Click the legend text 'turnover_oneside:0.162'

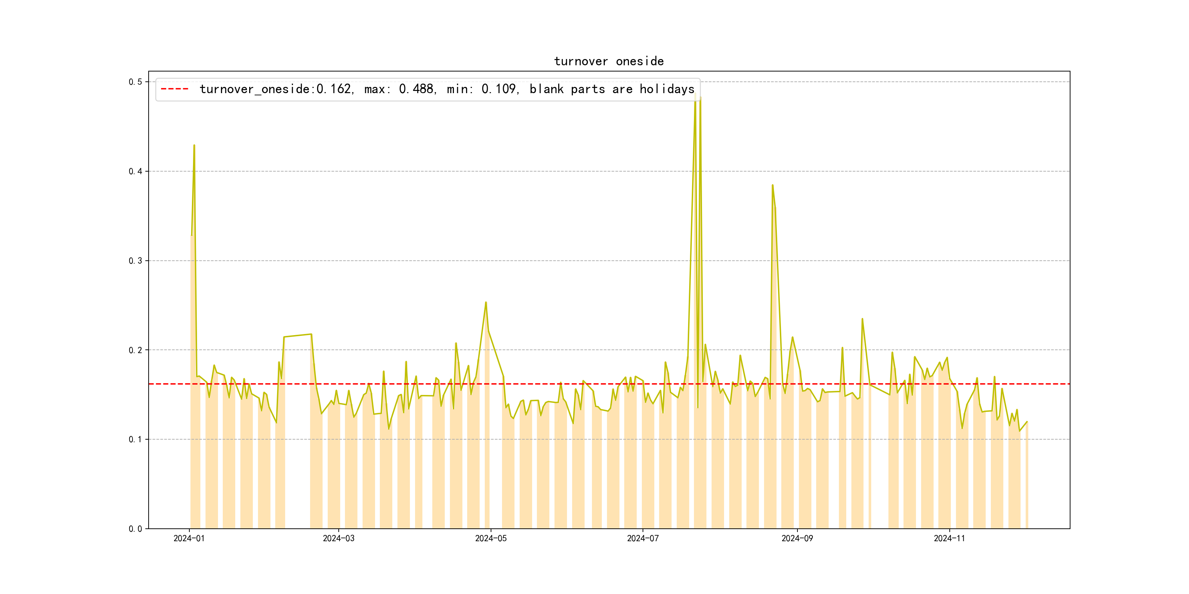pyautogui.click(x=276, y=89)
